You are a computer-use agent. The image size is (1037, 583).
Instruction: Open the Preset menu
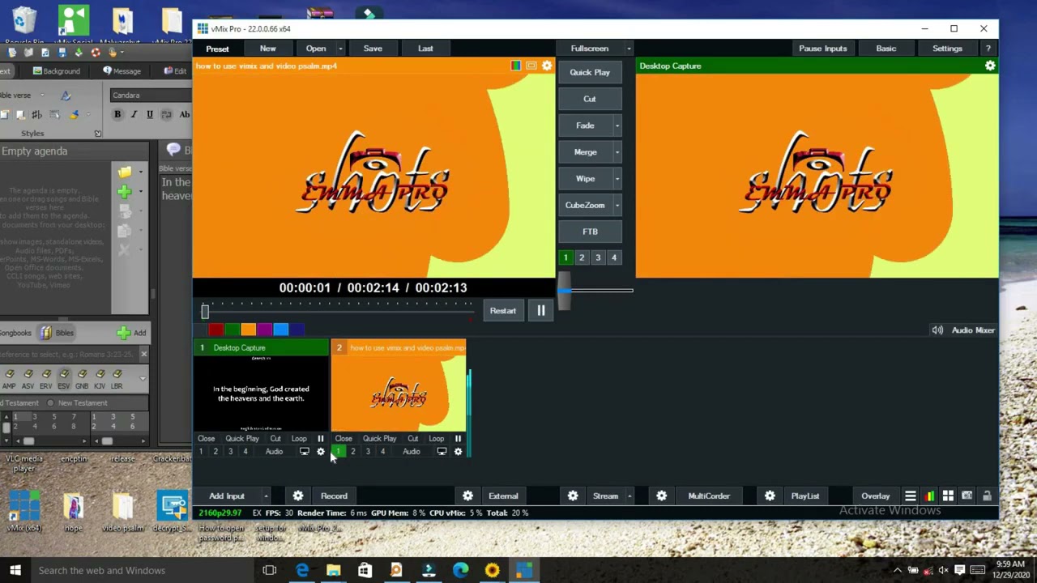[x=217, y=49]
